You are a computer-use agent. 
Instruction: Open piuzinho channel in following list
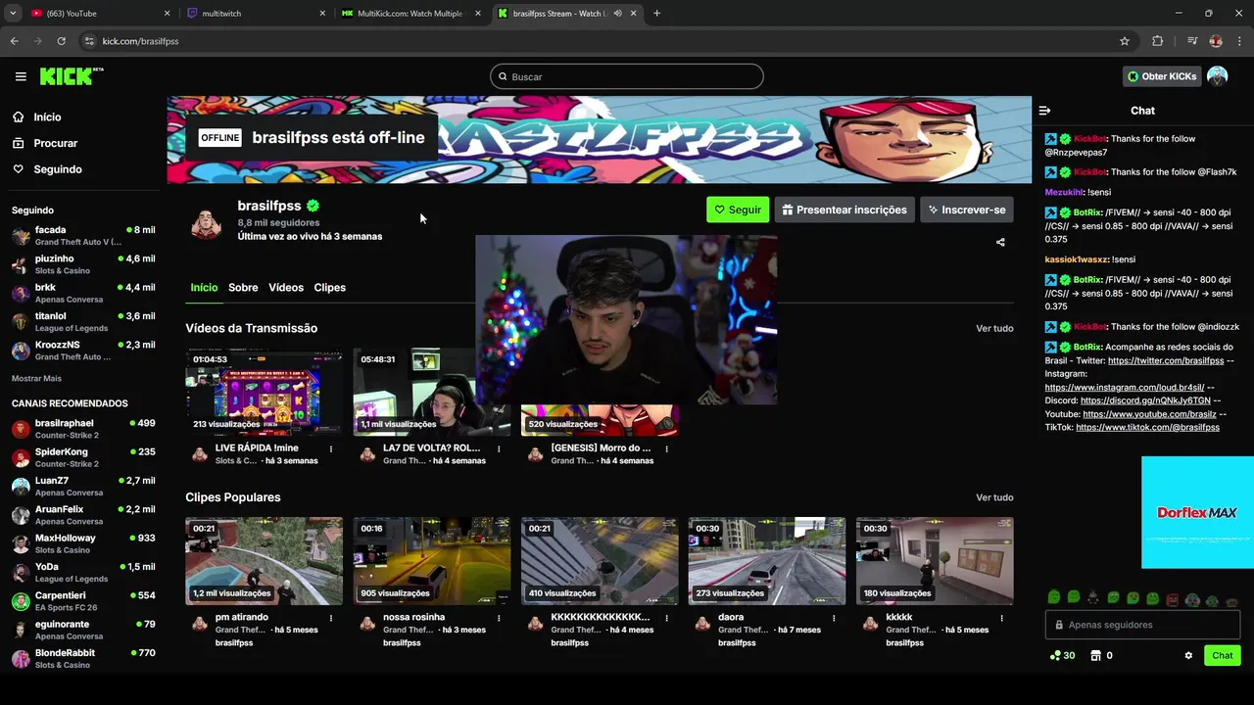[x=83, y=264]
